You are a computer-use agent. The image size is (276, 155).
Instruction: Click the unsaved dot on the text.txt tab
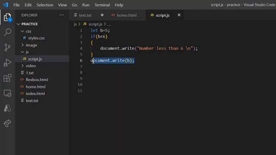[x=102, y=15]
